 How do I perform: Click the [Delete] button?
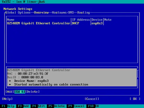[32, 92]
